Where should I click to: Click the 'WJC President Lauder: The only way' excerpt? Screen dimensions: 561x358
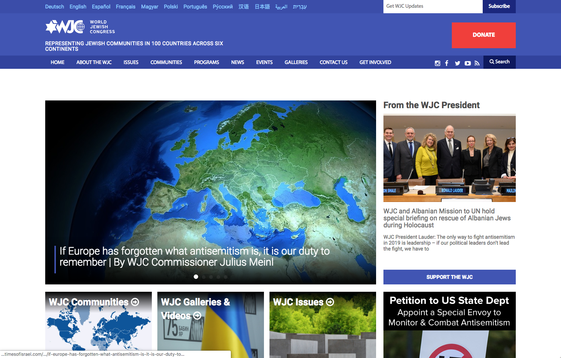(x=449, y=243)
